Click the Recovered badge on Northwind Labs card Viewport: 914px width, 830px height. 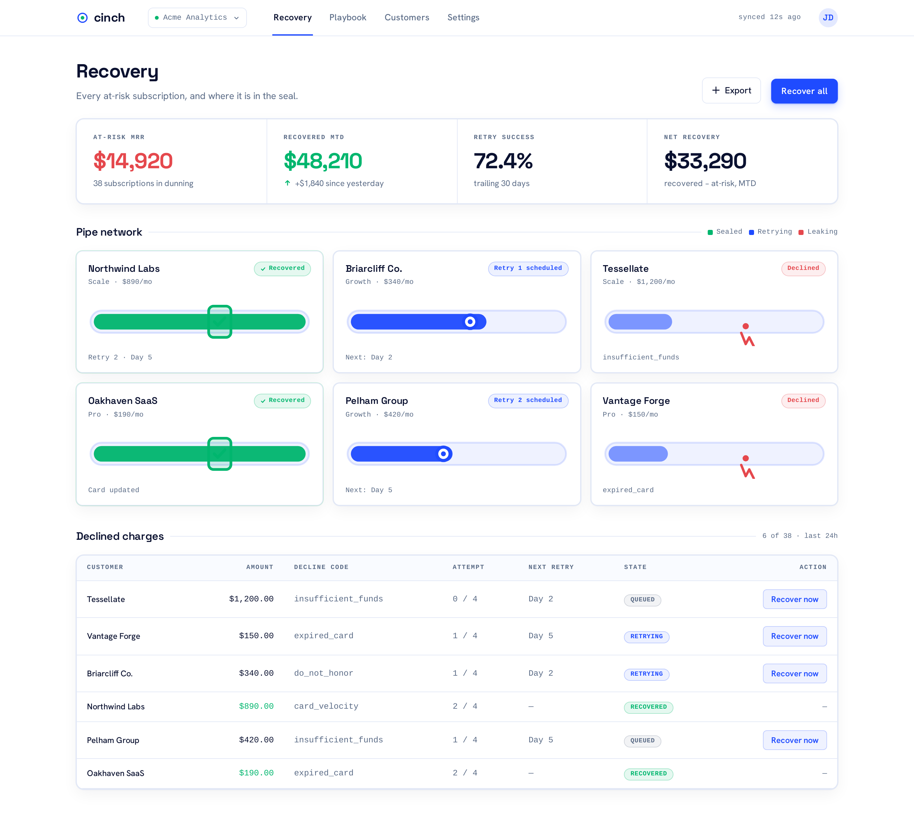point(282,269)
